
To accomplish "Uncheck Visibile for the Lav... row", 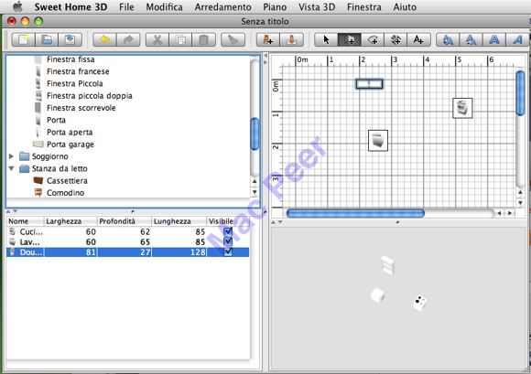I will pyautogui.click(x=228, y=241).
